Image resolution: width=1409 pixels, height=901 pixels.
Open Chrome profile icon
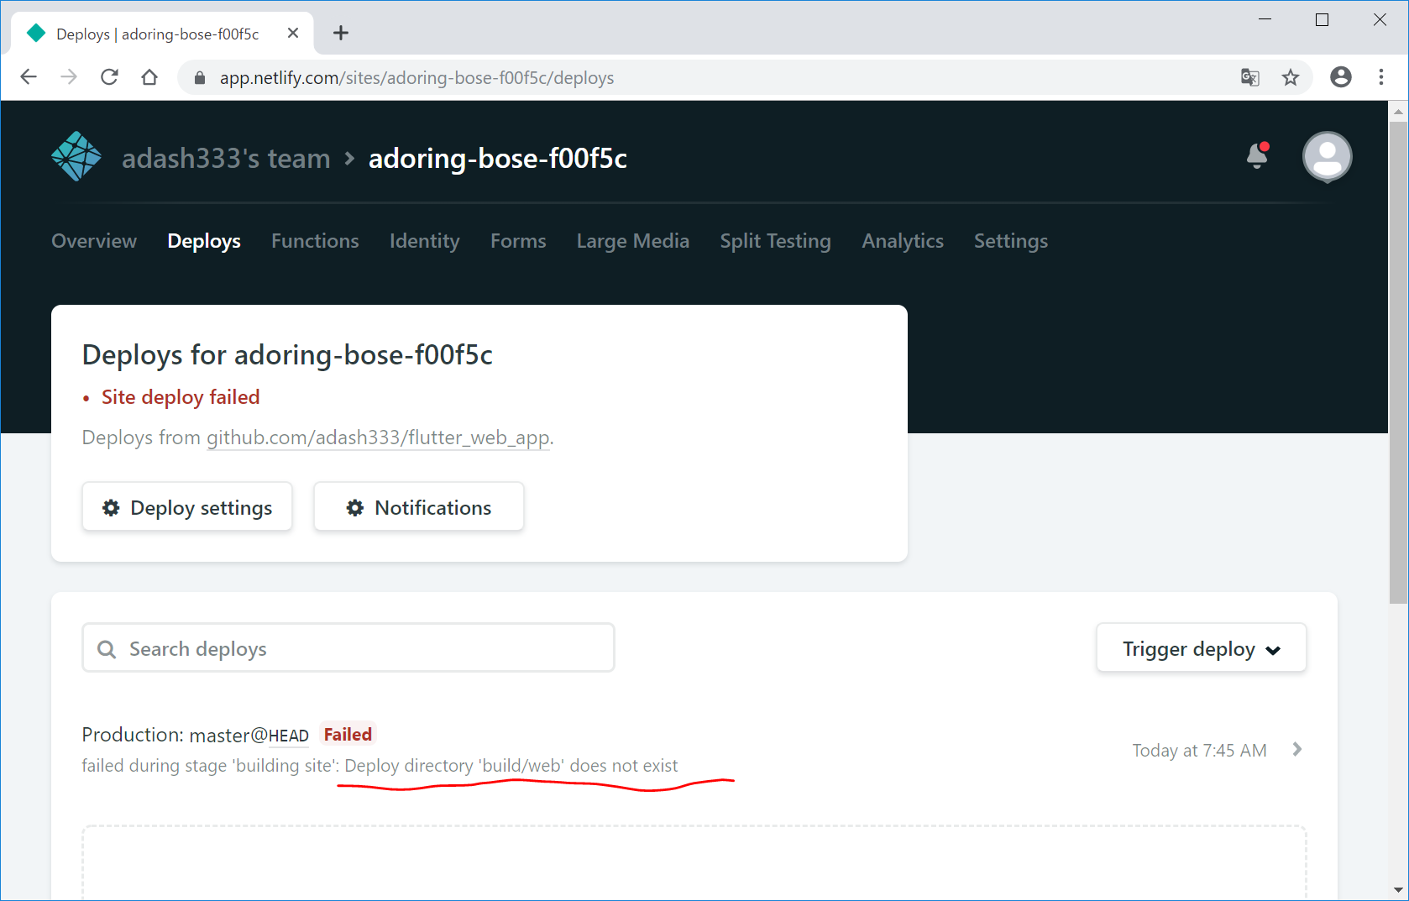point(1341,77)
